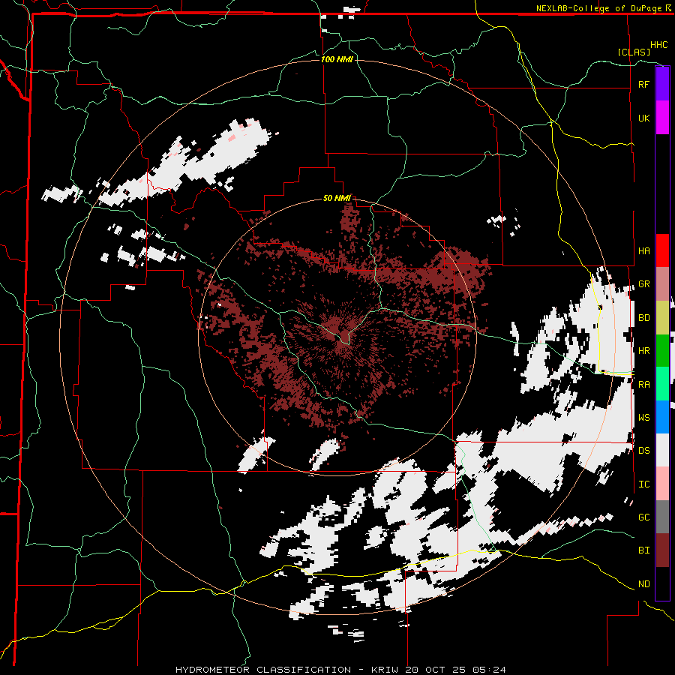This screenshot has width=675, height=675.
Task: Click the HA legend label
Action: click(x=643, y=250)
